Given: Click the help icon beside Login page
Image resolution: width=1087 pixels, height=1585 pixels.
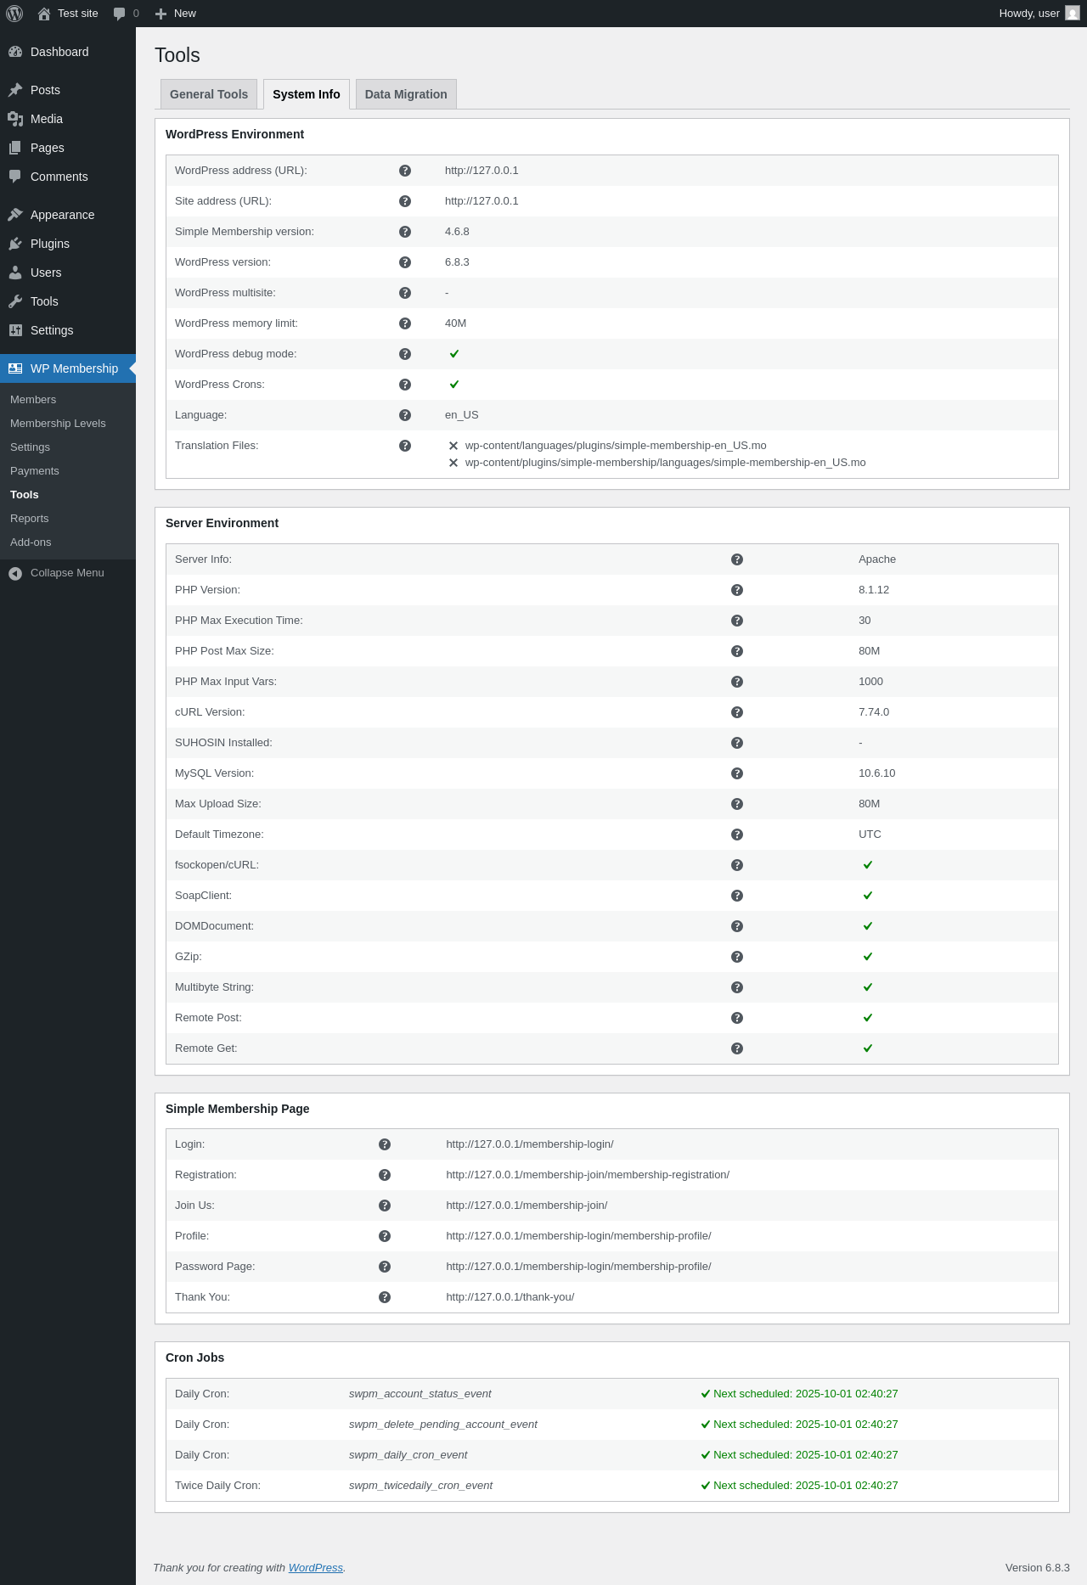Looking at the screenshot, I should coord(385,1144).
